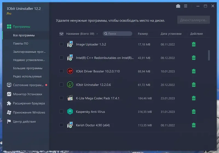Click the Поиск search field
Screen dimensions: 219x153
coord(117,34)
